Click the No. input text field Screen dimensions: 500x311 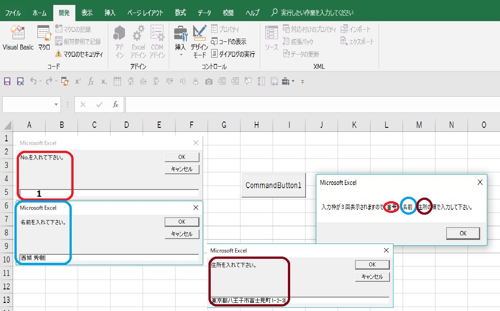(109, 194)
